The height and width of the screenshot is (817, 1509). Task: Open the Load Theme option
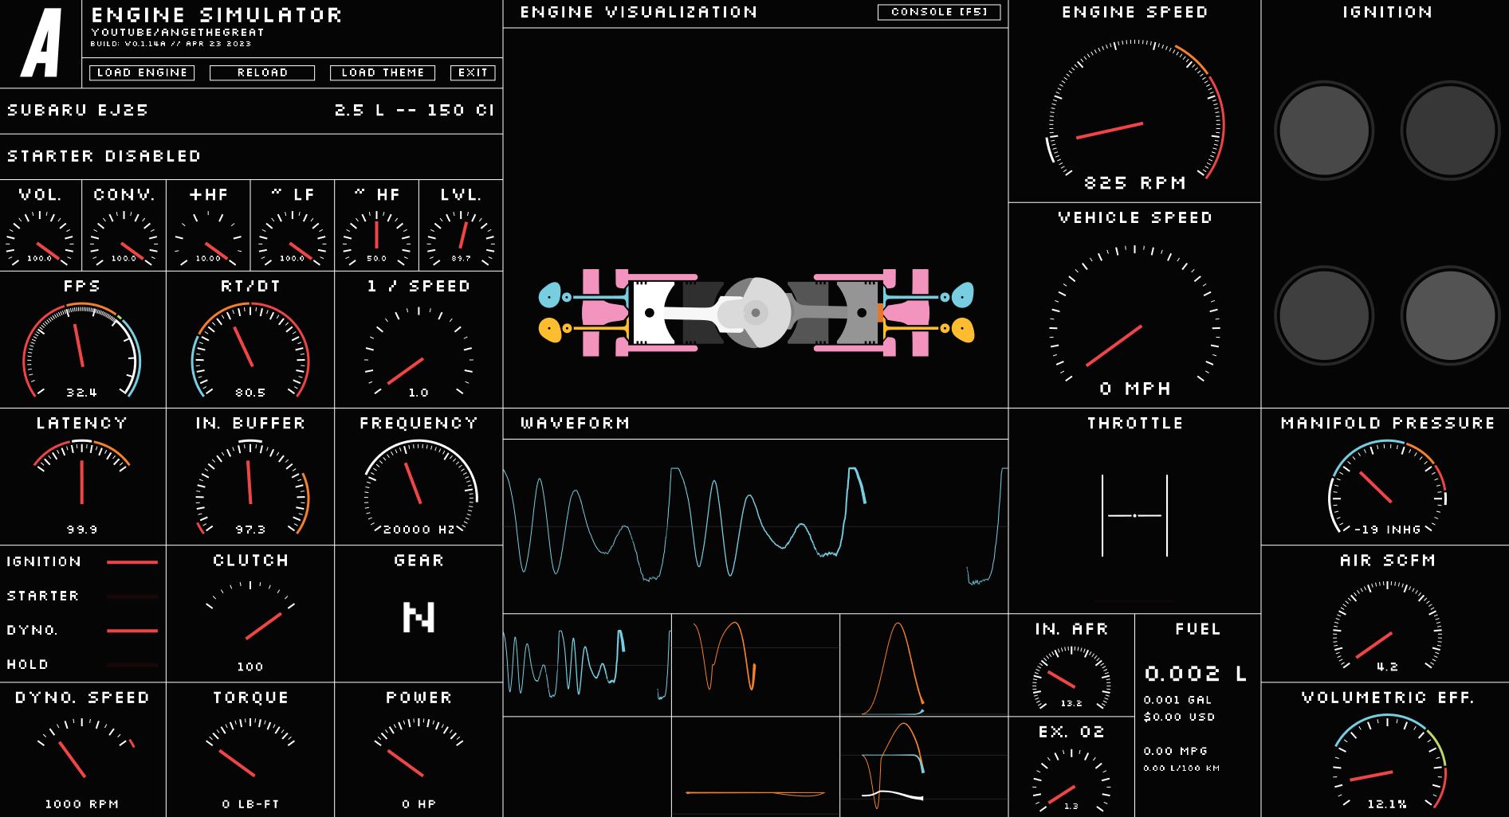click(383, 72)
